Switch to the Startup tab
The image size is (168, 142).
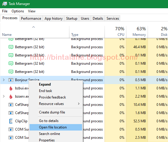[72, 19]
